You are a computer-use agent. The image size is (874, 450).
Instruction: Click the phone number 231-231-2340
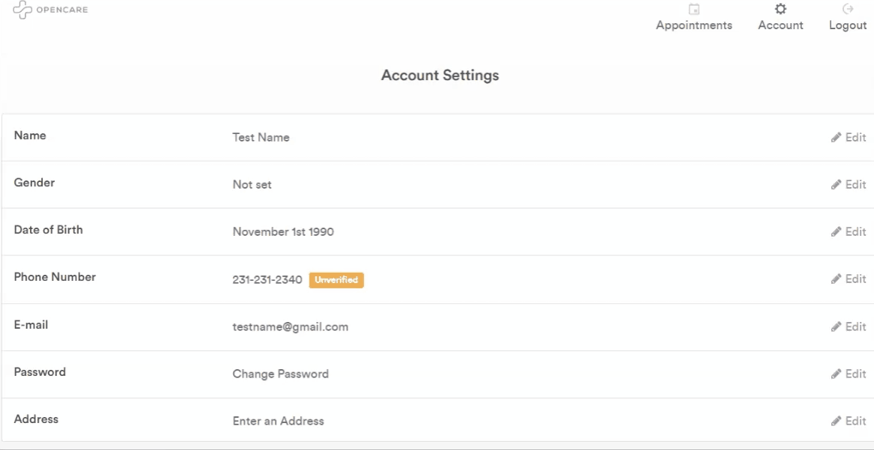(267, 280)
